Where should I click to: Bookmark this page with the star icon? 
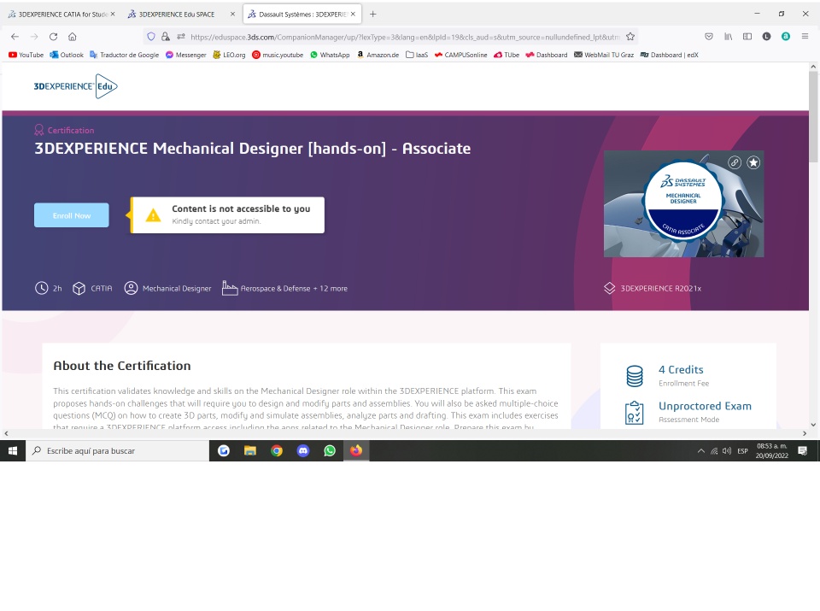coord(630,37)
